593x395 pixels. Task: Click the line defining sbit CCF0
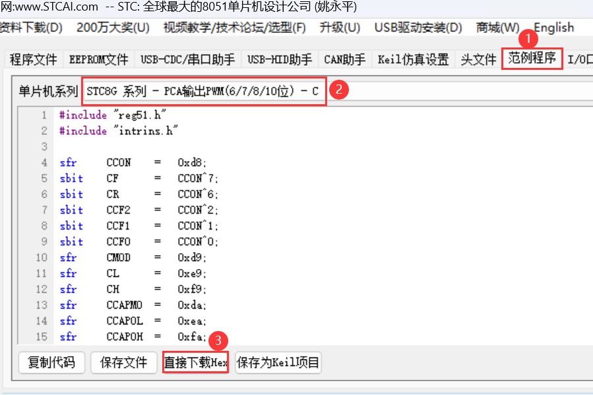click(x=139, y=241)
